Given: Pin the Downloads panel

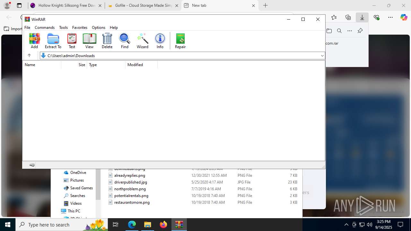Looking at the screenshot, I should 360,31.
